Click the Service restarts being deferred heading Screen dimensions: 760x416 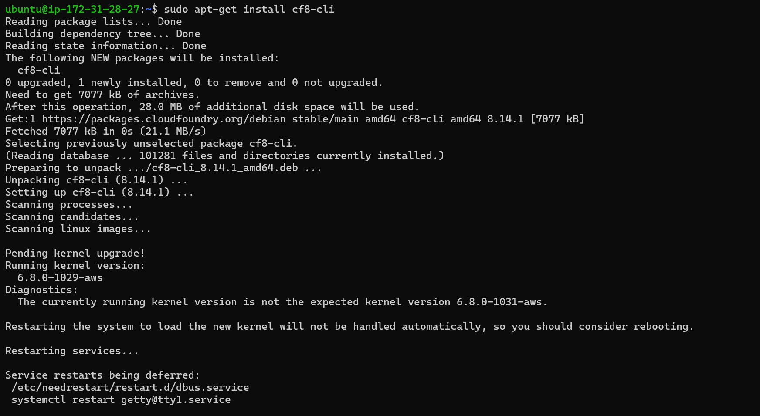point(102,375)
